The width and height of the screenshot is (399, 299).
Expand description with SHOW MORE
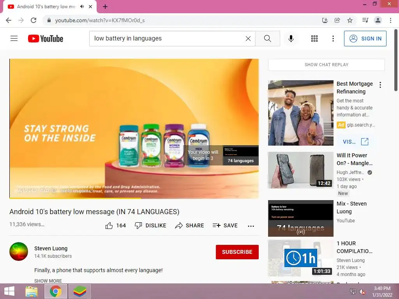pyautogui.click(x=48, y=281)
